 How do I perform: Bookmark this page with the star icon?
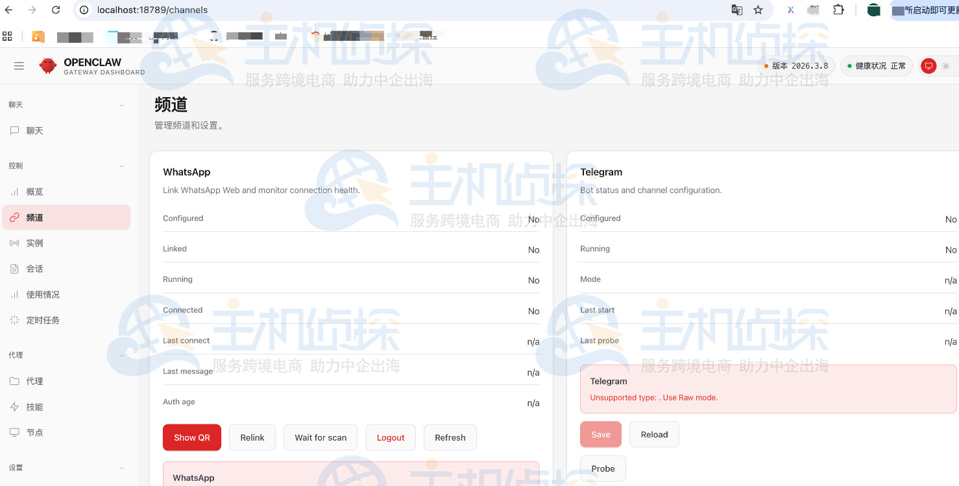(758, 10)
